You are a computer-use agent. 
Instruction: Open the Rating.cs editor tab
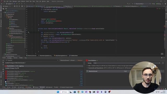144,6
